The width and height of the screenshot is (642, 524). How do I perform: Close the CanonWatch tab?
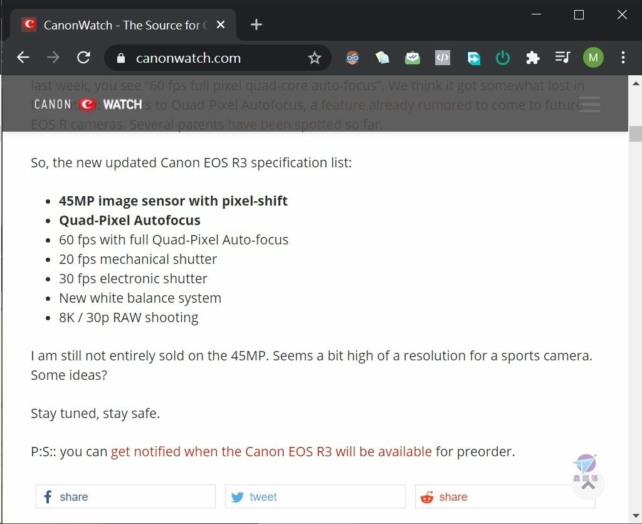(x=221, y=24)
